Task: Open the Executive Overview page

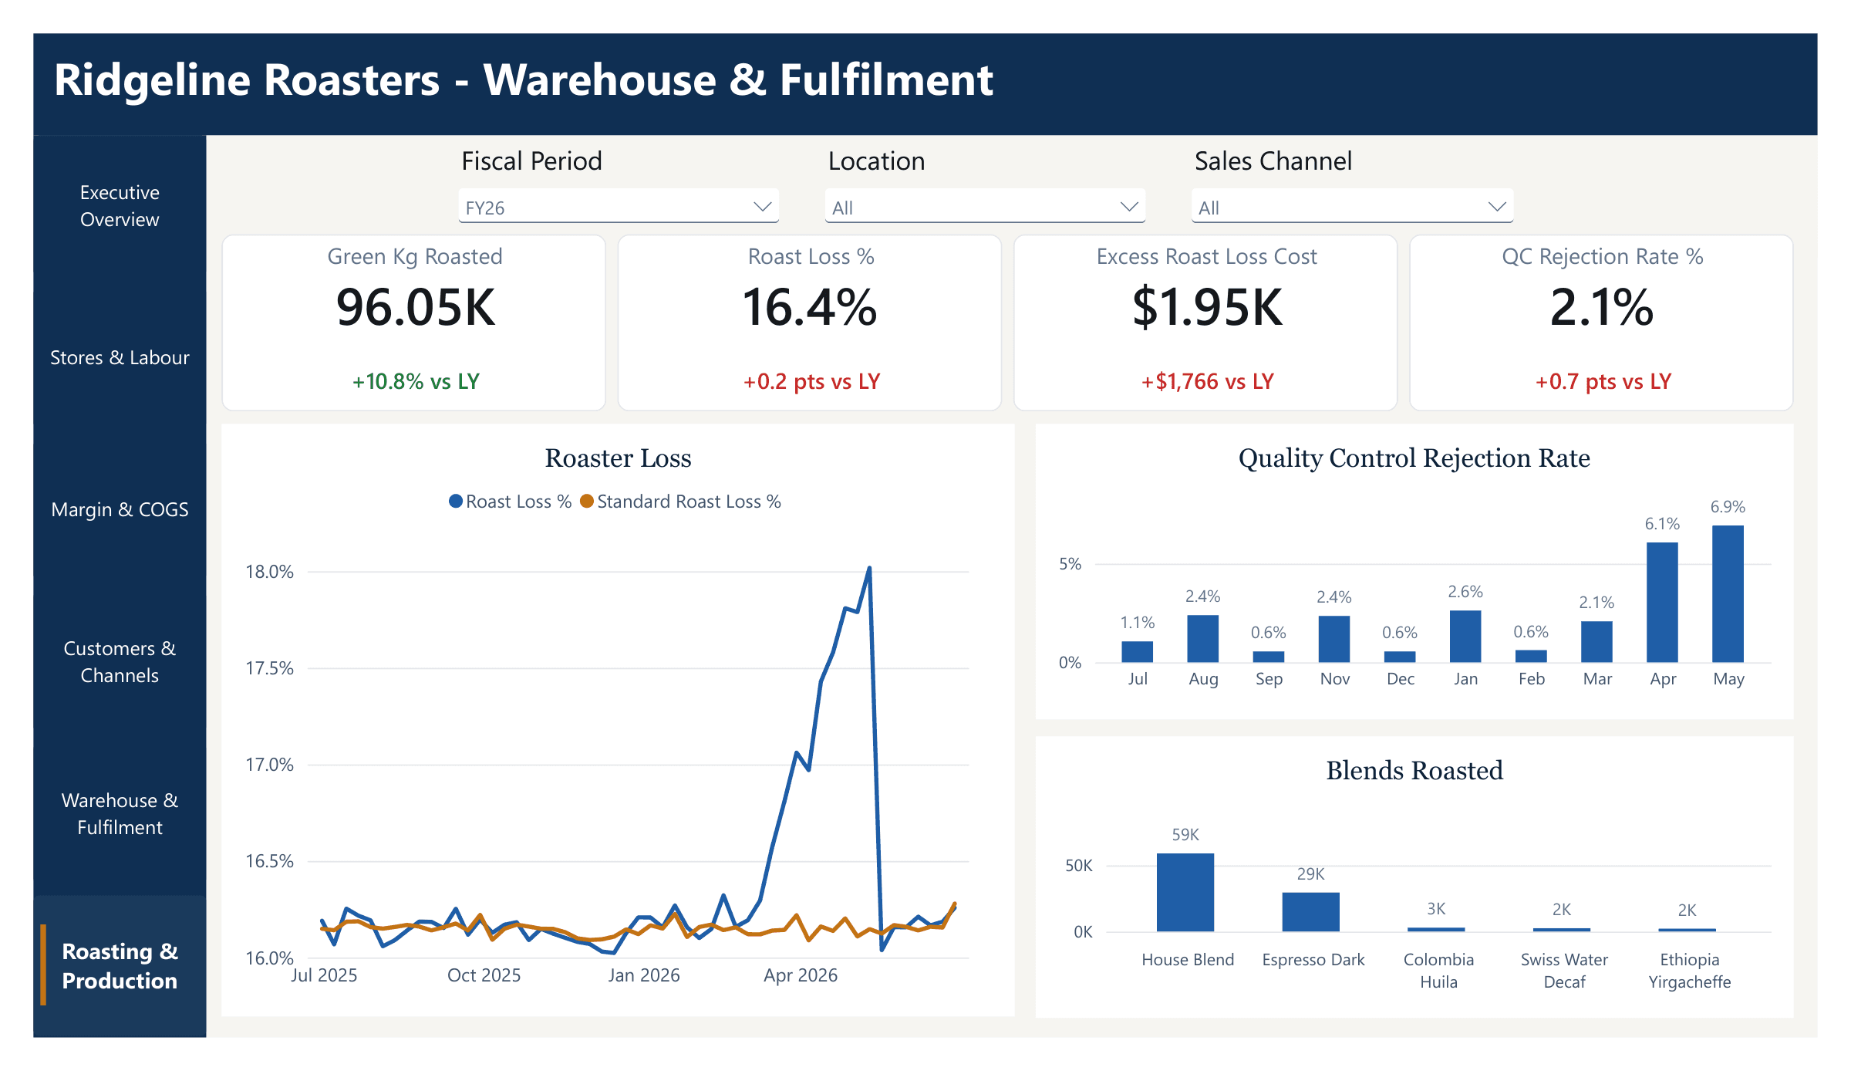Action: click(120, 205)
